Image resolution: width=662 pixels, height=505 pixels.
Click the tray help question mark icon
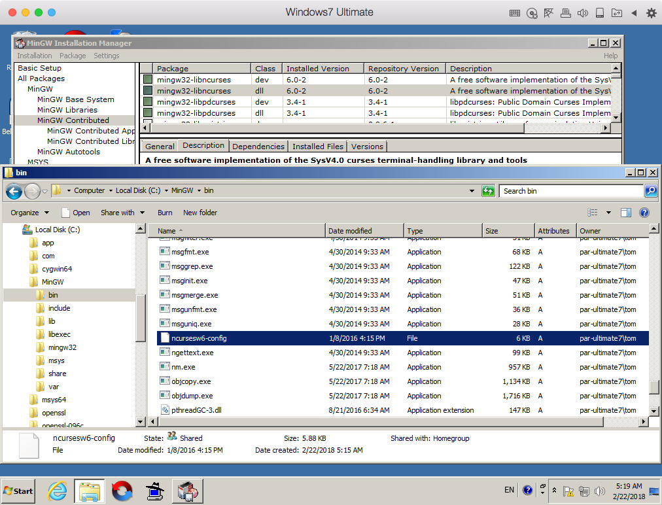coord(527,490)
